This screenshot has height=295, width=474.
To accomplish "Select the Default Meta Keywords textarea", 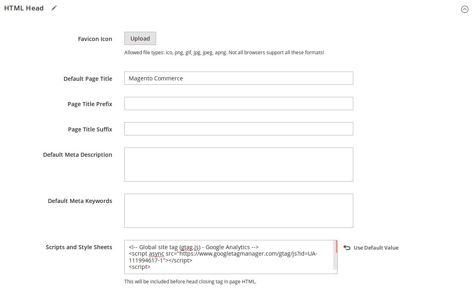I will click(239, 210).
